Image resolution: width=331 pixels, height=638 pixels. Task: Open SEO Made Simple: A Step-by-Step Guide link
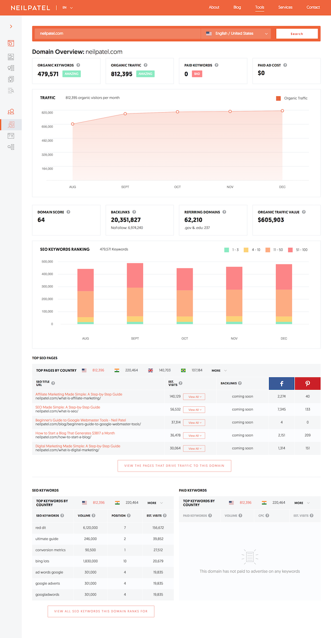pos(68,407)
